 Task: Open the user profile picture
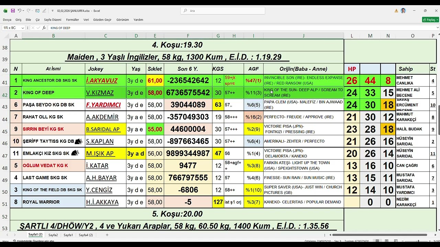click(x=403, y=11)
